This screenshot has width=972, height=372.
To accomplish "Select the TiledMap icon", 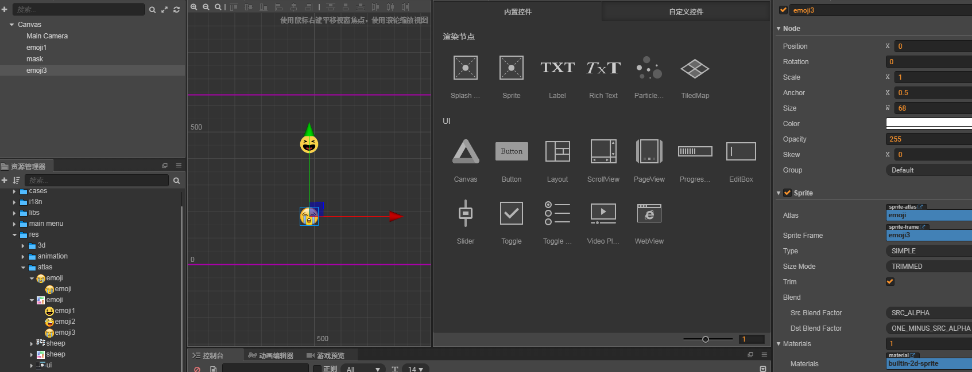I will (695, 69).
